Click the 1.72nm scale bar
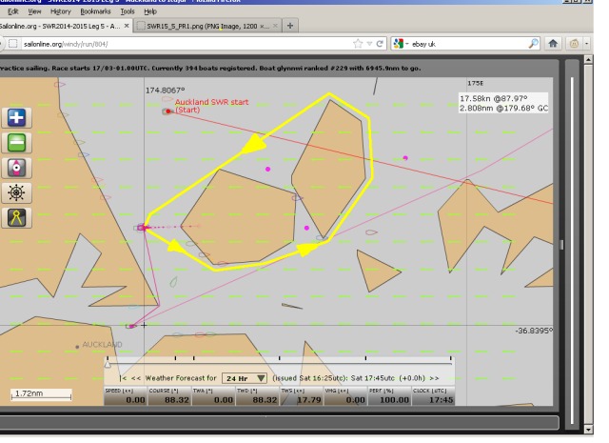 point(41,394)
